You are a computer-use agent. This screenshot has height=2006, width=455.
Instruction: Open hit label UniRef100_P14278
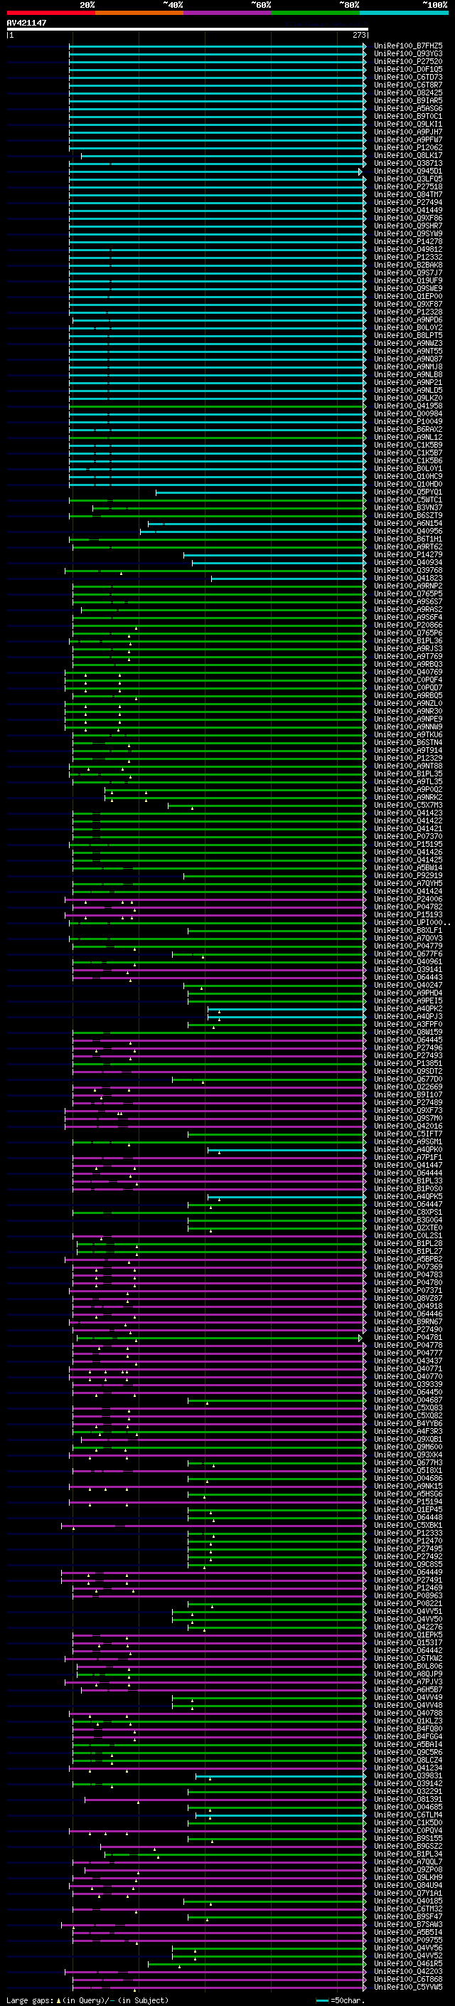coord(408,241)
